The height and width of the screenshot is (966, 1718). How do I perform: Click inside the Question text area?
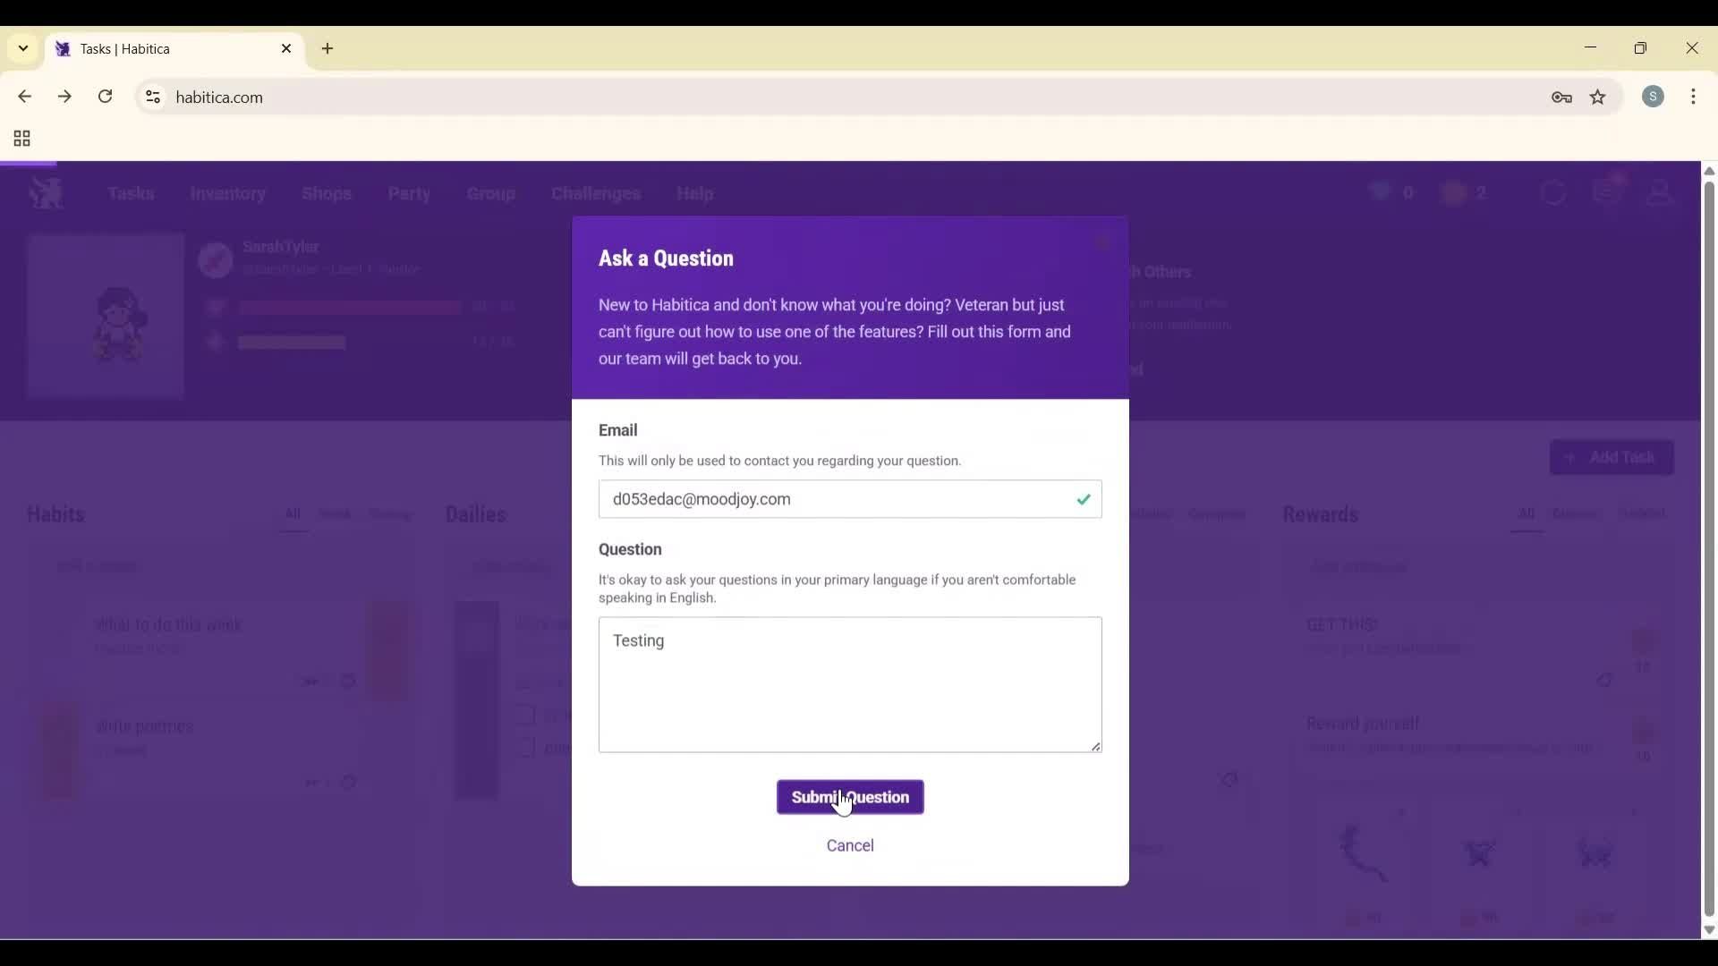pos(849,684)
